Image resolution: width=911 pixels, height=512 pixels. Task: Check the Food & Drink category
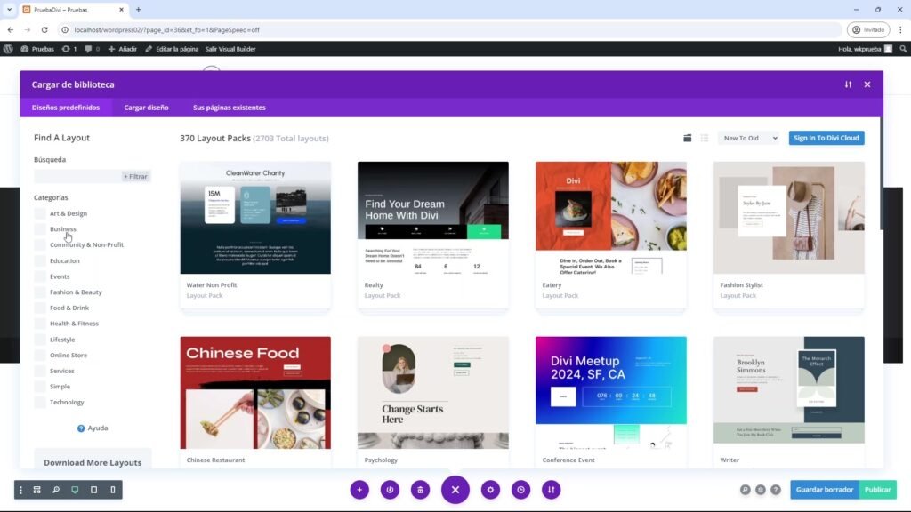39,308
